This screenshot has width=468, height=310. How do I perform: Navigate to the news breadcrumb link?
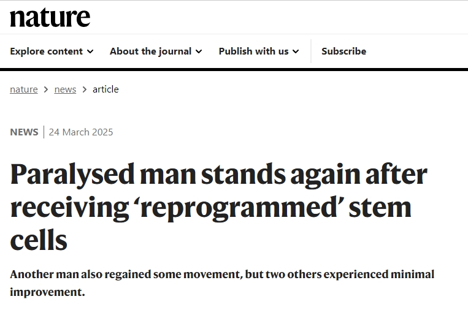[x=65, y=89]
